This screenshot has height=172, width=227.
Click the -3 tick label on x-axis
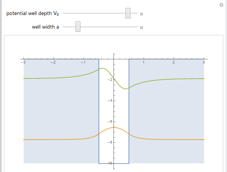pos(23,62)
